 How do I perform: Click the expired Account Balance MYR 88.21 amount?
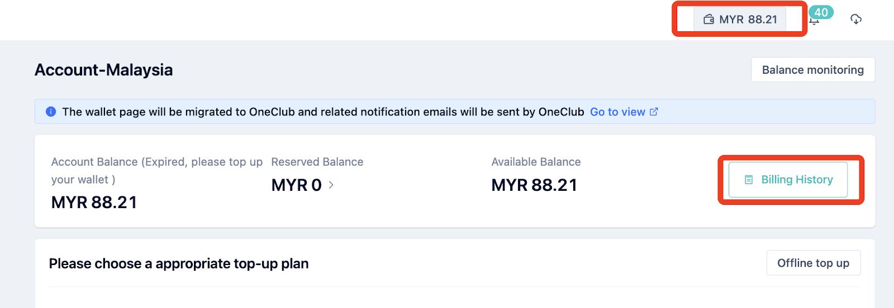[x=94, y=202]
